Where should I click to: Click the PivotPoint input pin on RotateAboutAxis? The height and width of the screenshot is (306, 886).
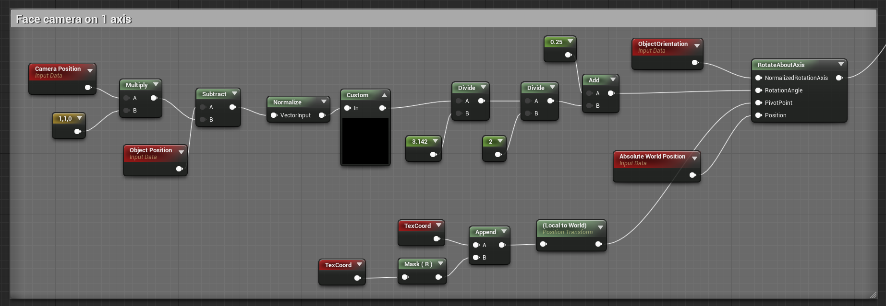pos(759,102)
